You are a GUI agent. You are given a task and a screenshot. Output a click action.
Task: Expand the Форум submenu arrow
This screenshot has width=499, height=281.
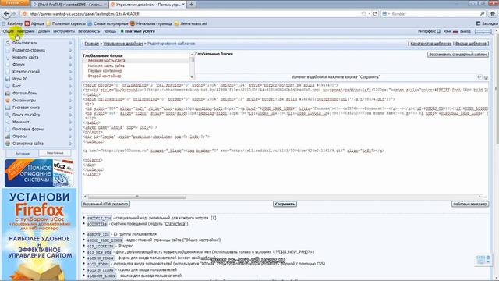click(x=71, y=64)
